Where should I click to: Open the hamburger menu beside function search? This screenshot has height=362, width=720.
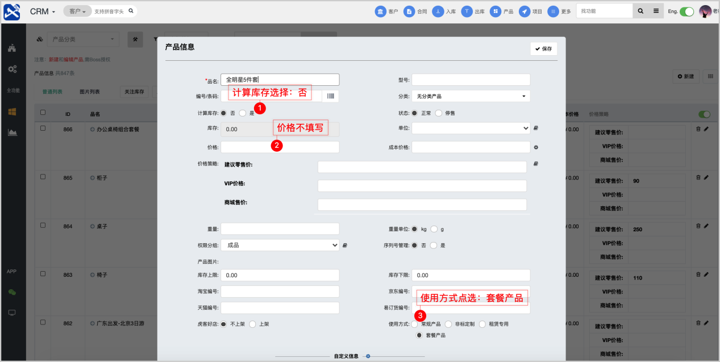click(x=656, y=11)
